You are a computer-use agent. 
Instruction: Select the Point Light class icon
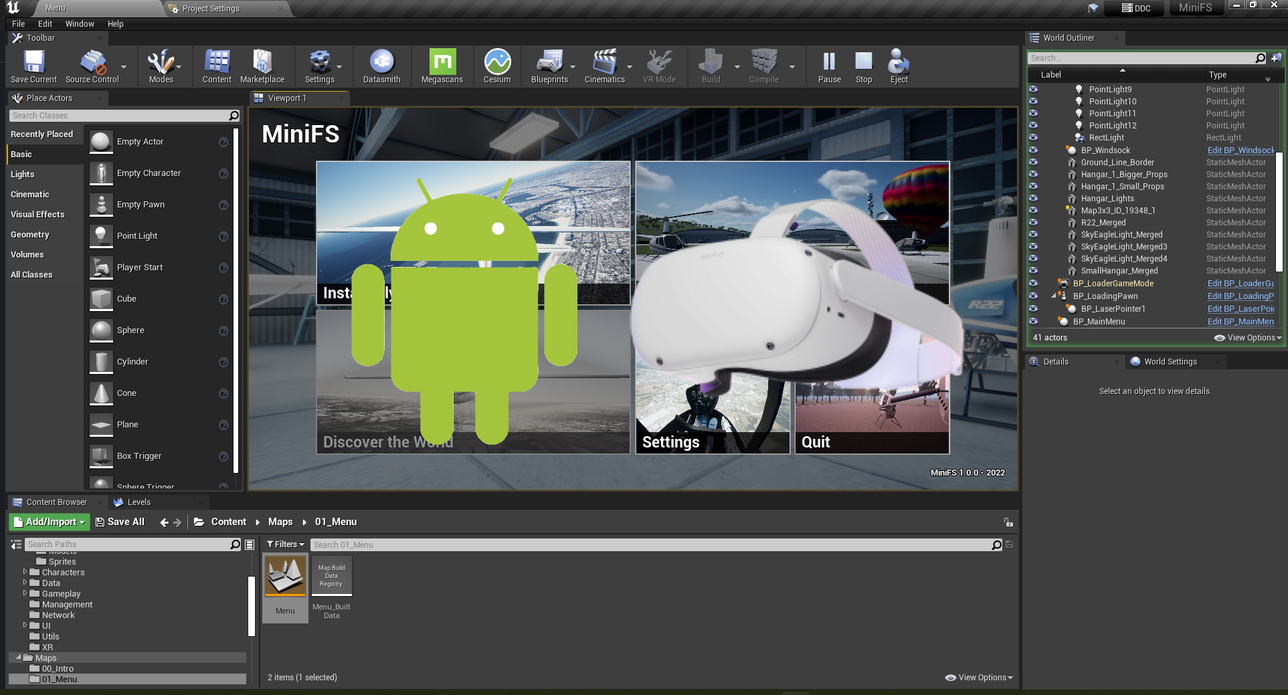101,236
